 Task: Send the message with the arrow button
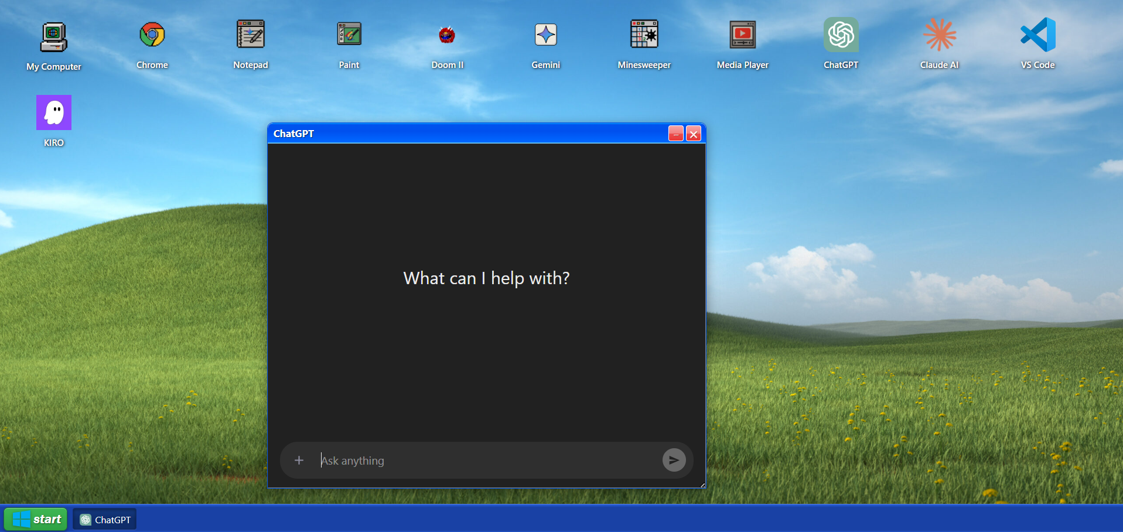point(674,460)
